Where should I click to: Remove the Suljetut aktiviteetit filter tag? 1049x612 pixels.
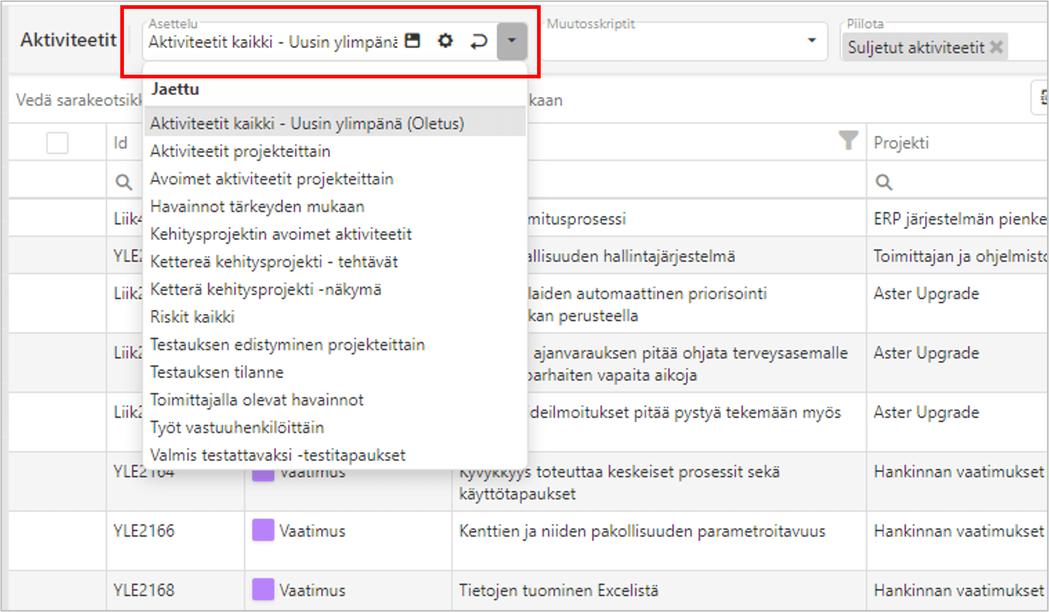(997, 47)
